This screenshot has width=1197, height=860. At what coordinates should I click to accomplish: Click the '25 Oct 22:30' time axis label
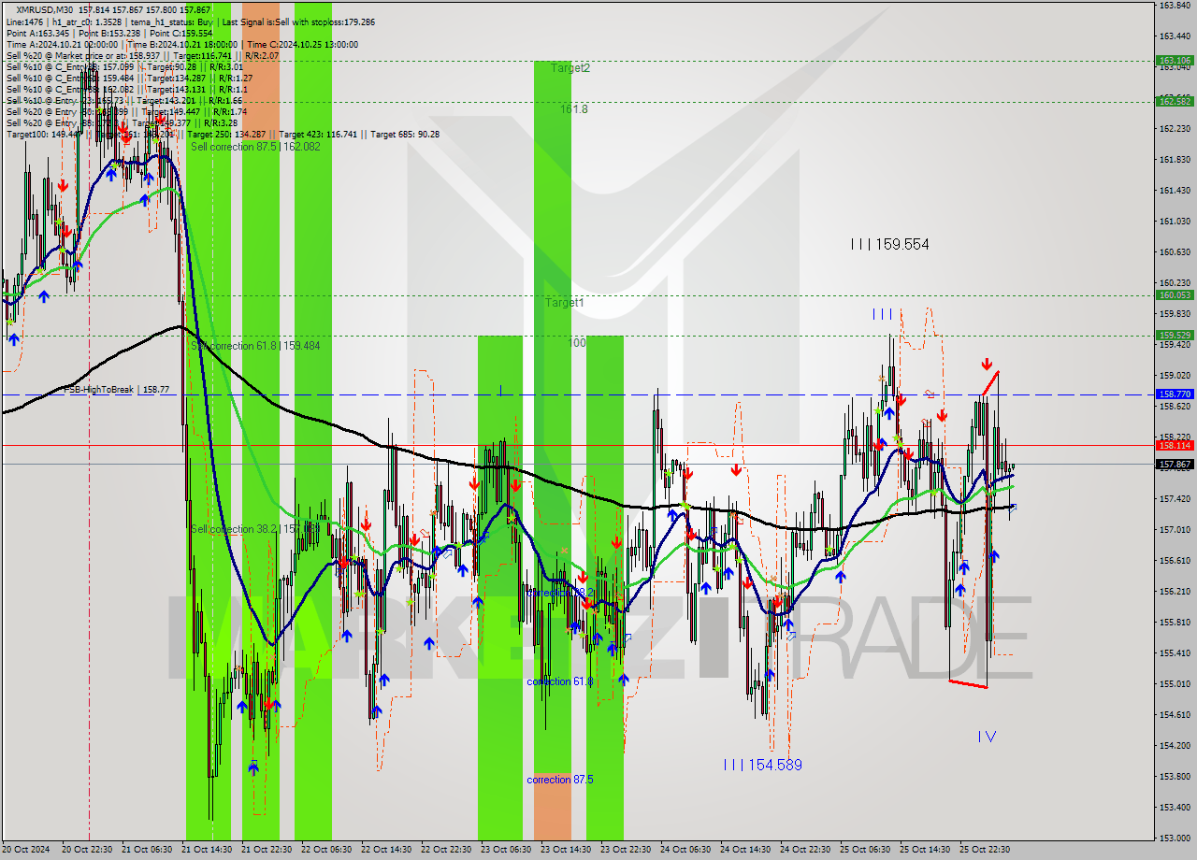click(985, 850)
